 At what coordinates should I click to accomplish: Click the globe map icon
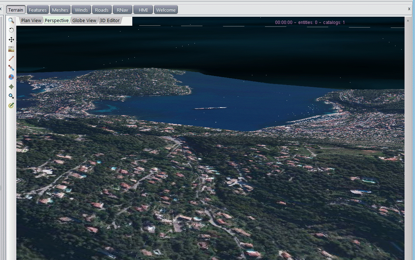click(11, 77)
